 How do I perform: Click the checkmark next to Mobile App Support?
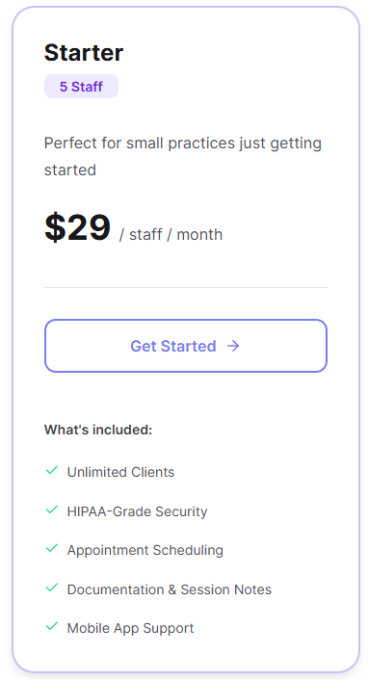52,626
